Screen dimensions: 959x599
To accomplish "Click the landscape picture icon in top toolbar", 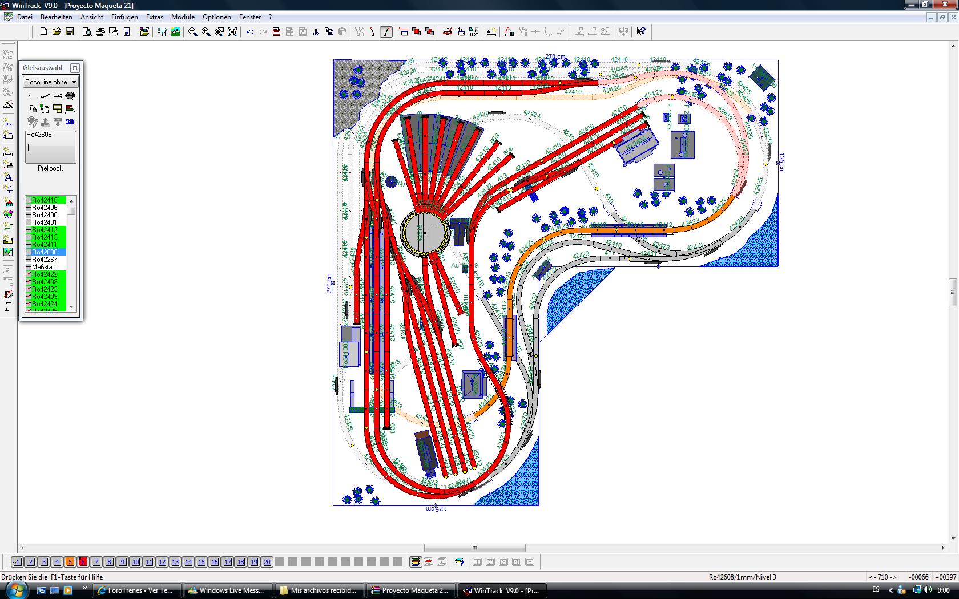I will click(x=175, y=32).
